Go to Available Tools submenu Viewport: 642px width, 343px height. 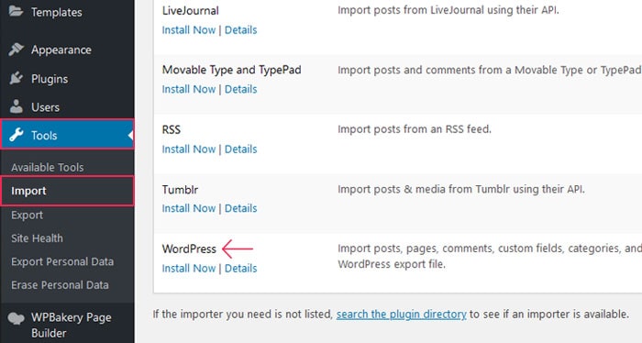pos(48,168)
